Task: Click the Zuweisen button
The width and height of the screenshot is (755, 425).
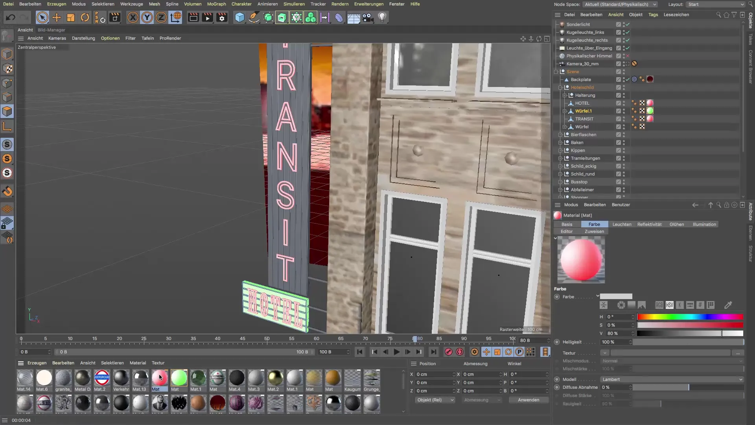Action: 594,231
